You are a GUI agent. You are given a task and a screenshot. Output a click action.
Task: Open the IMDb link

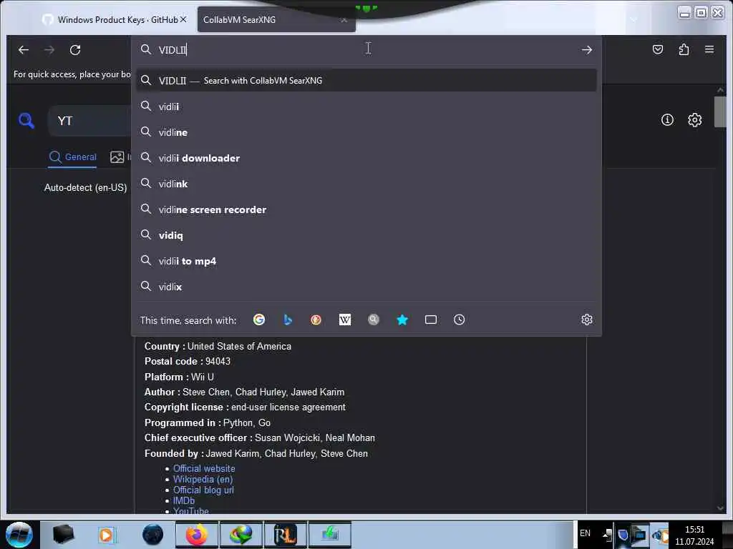(184, 500)
